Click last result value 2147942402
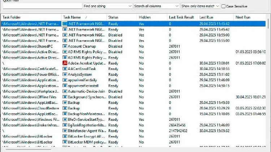 tap(178, 131)
